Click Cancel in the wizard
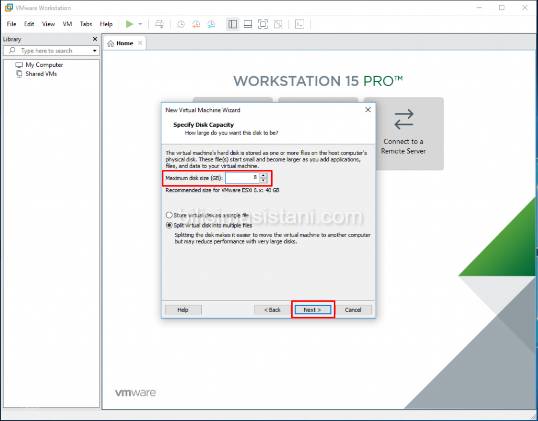The height and width of the screenshot is (421, 538). 353,310
